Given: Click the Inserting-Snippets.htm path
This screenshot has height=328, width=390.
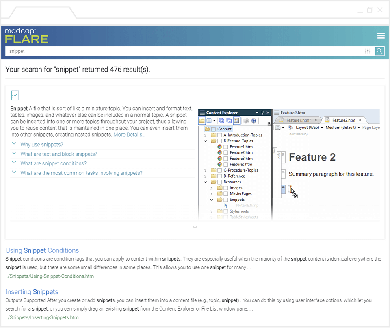Looking at the screenshot, I should 42,317.
